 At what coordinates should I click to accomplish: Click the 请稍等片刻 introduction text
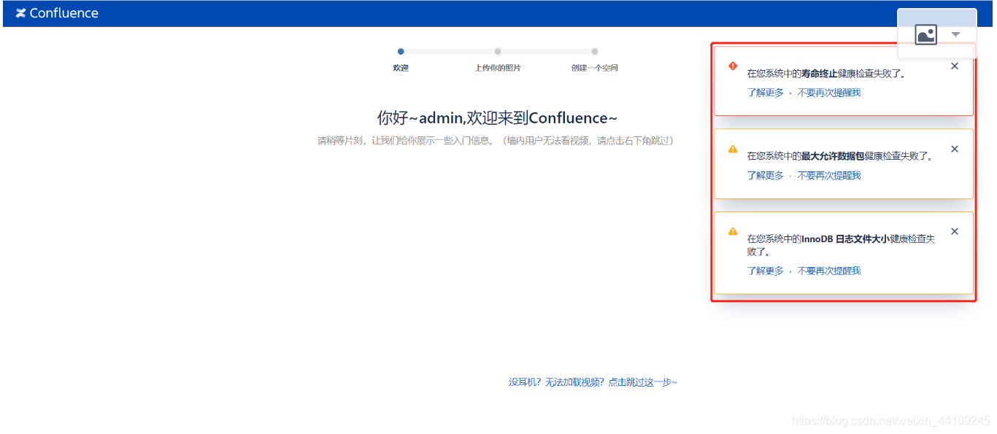pyautogui.click(x=495, y=140)
